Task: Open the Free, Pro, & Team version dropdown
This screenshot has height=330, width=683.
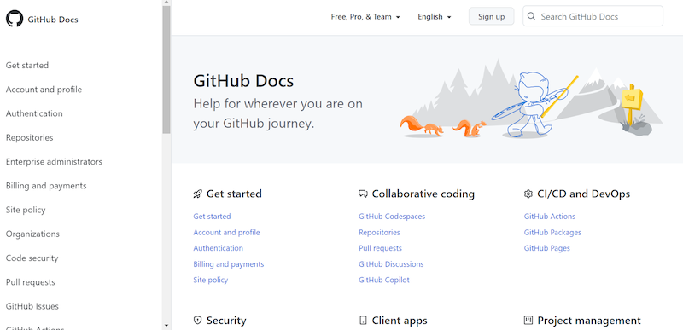Action: 365,17
